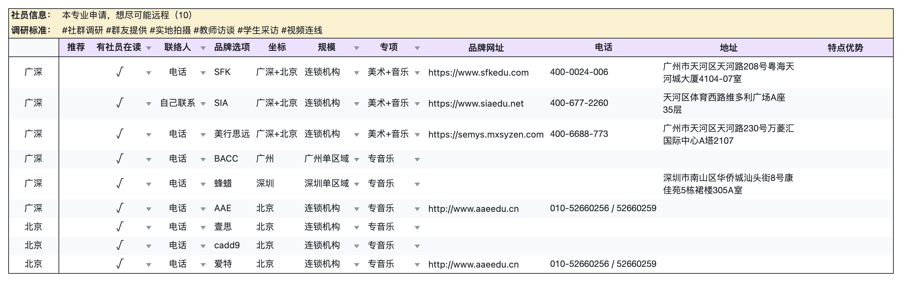Screen dimensions: 902x282
Task: Select the 坐标 column header
Action: point(277,47)
